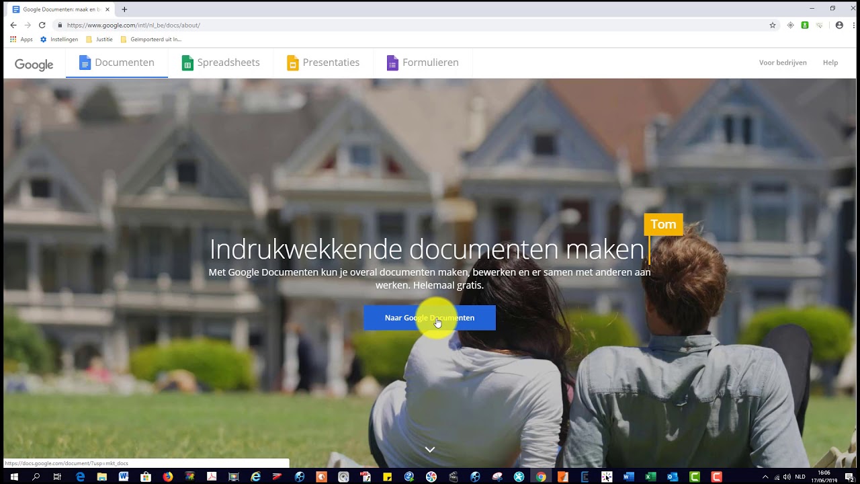Open the Geïmporteerd uit bookmark folder
The height and width of the screenshot is (484, 860).
pos(151,40)
